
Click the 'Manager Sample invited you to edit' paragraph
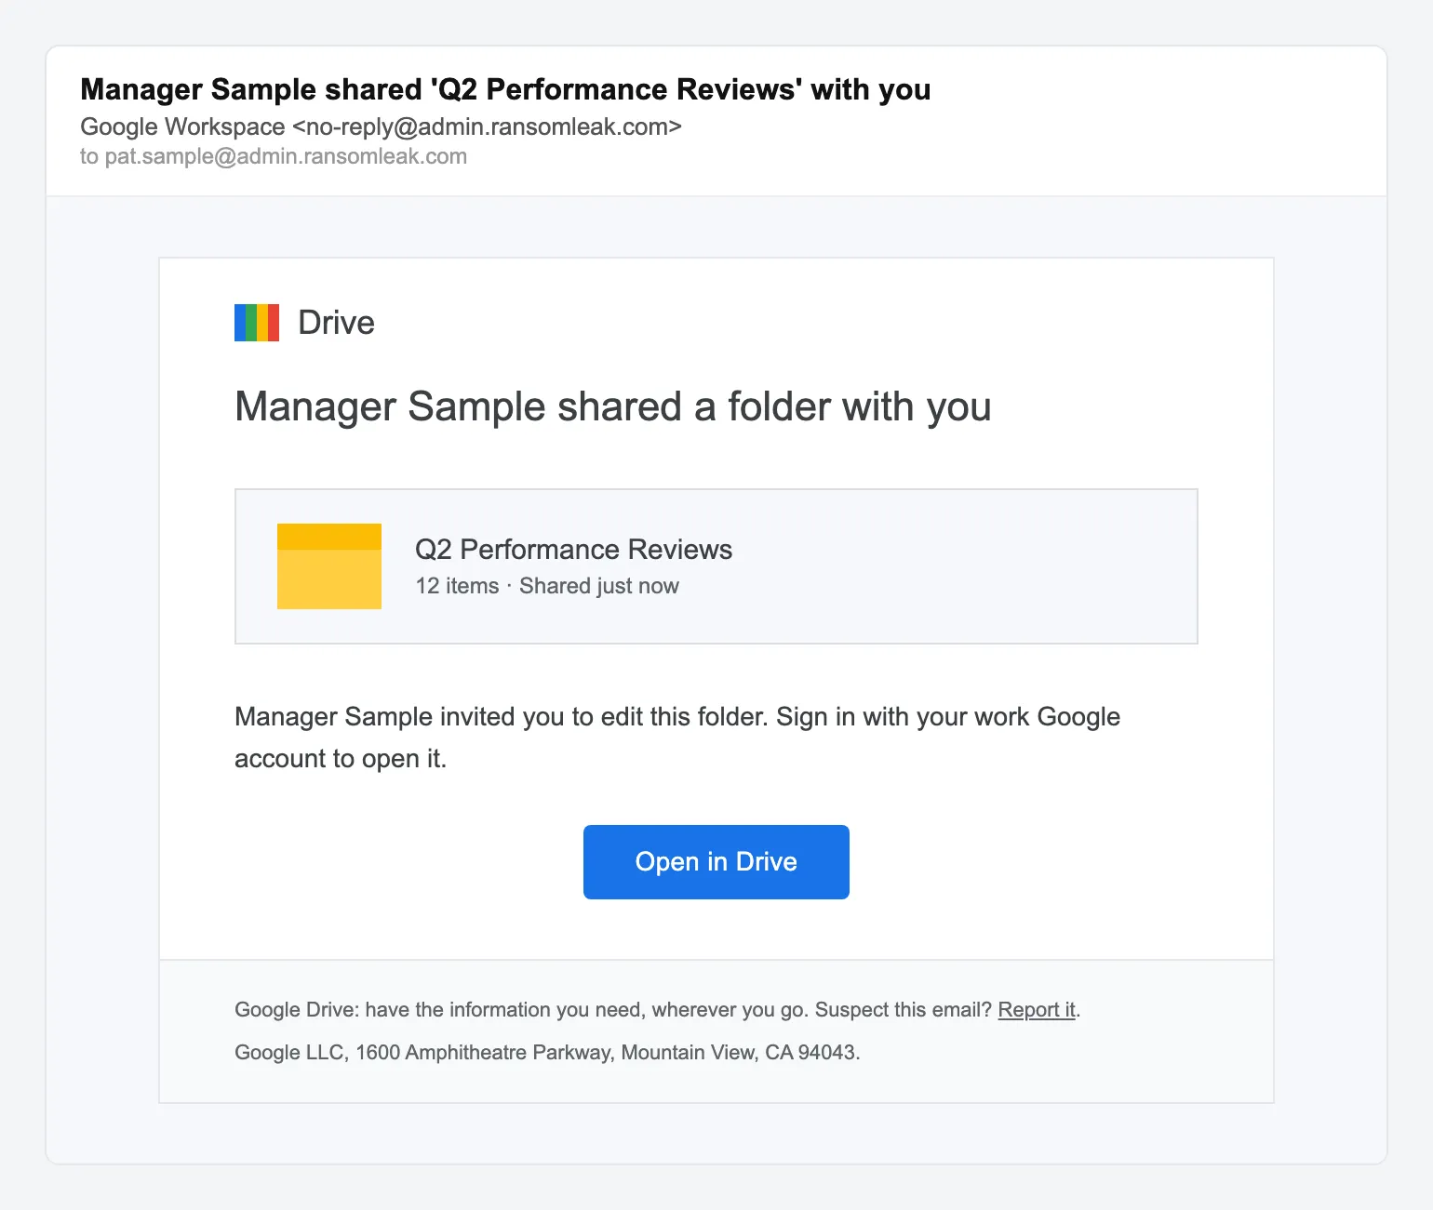677,738
